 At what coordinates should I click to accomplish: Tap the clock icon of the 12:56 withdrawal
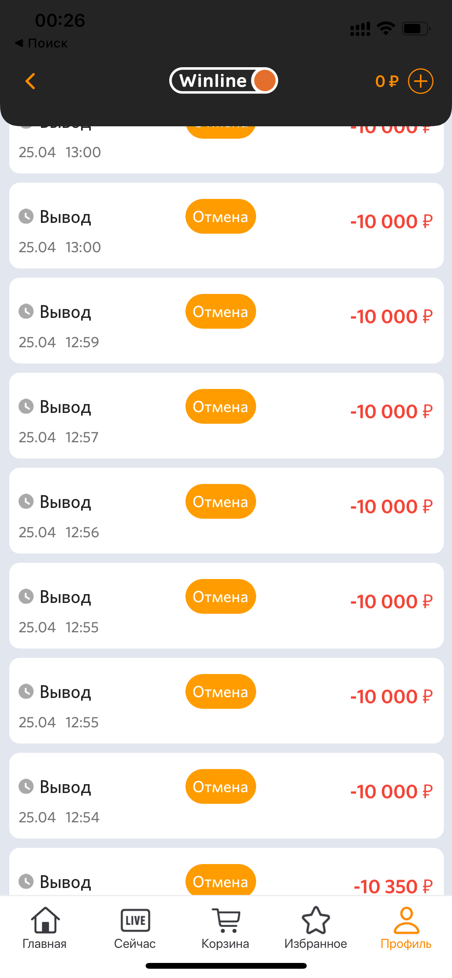[26, 501]
